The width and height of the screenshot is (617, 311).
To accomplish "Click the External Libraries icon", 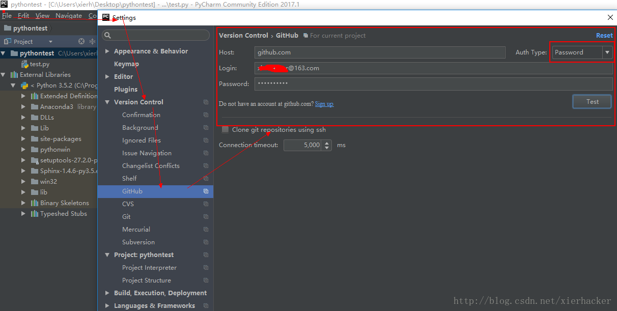I will point(14,75).
